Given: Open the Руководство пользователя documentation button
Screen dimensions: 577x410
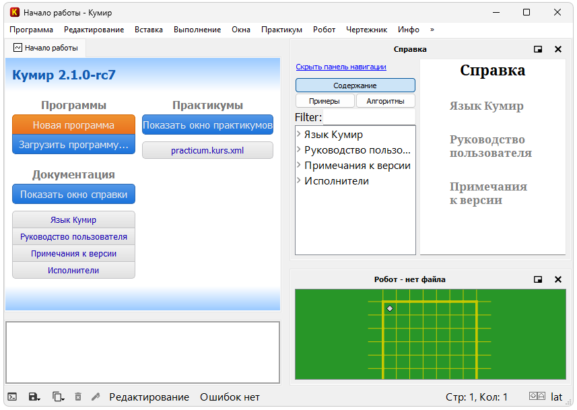Looking at the screenshot, I should (x=73, y=237).
